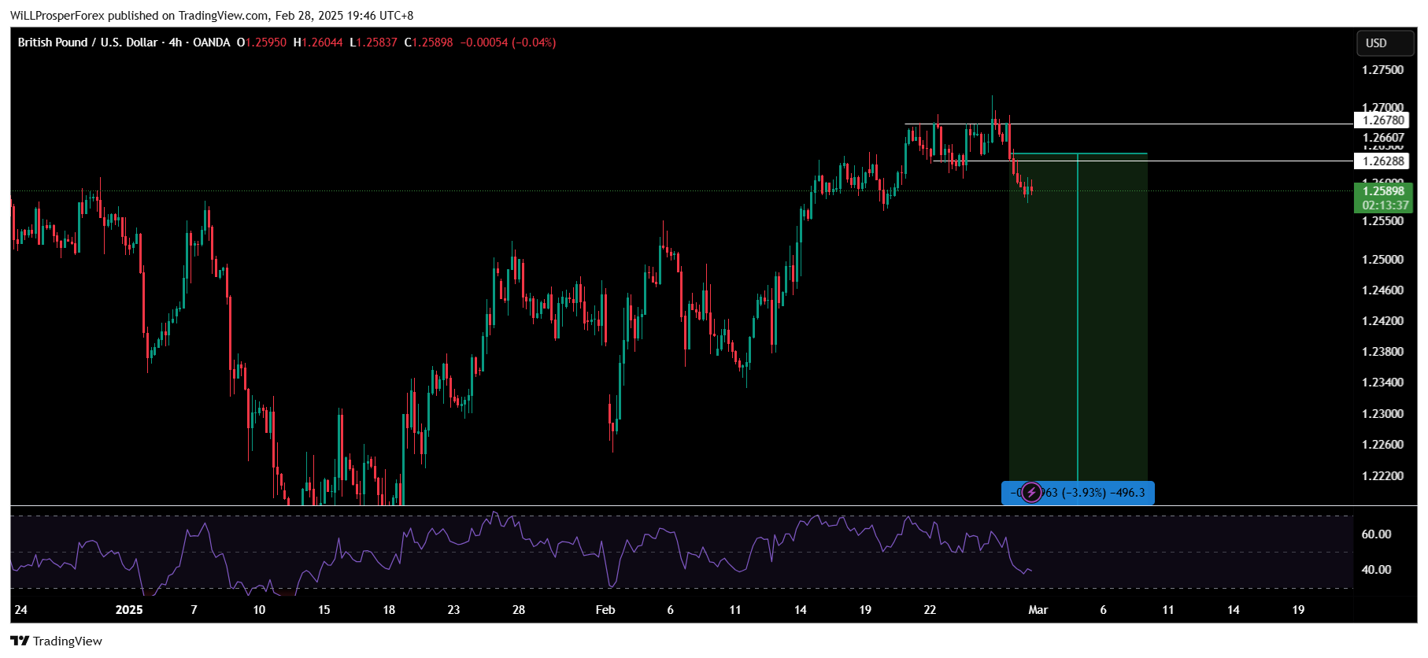
Task: Click the 22 date label on time axis
Action: (930, 610)
